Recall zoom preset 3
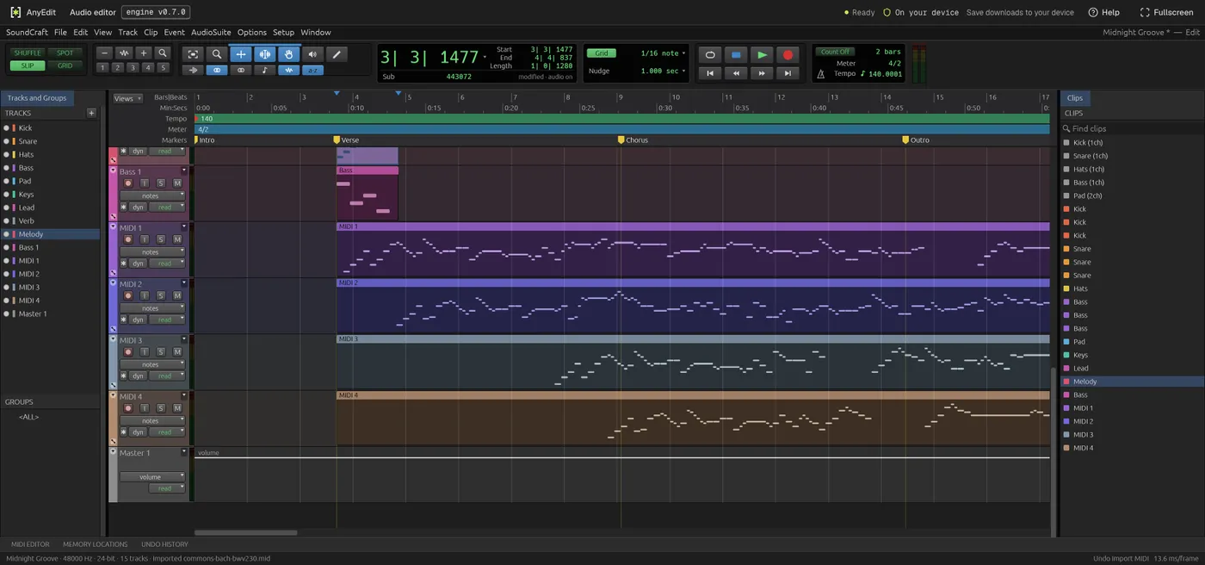The width and height of the screenshot is (1205, 565). pos(133,67)
